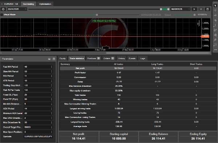Image resolution: width=218 pixels, height=143 pixels.
Task: Click the Profit factor row label
Action: pyautogui.click(x=80, y=73)
